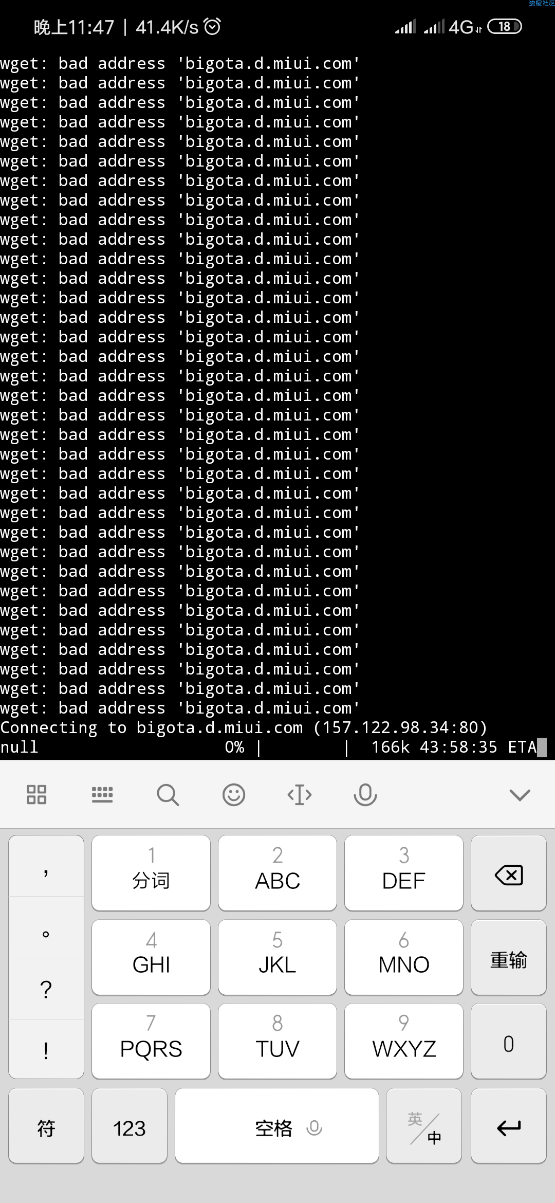The width and height of the screenshot is (555, 1203).
Task: Tap the return arrow key
Action: pos(509,1126)
